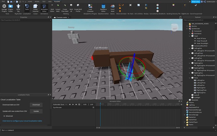The image size is (217, 136).
Task: Select Instant Weld tool
Action: 58,8
